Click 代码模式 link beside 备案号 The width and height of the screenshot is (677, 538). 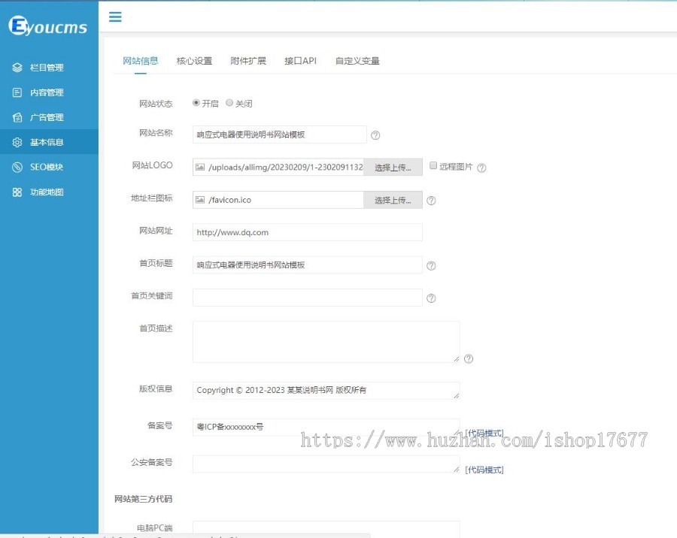484,433
